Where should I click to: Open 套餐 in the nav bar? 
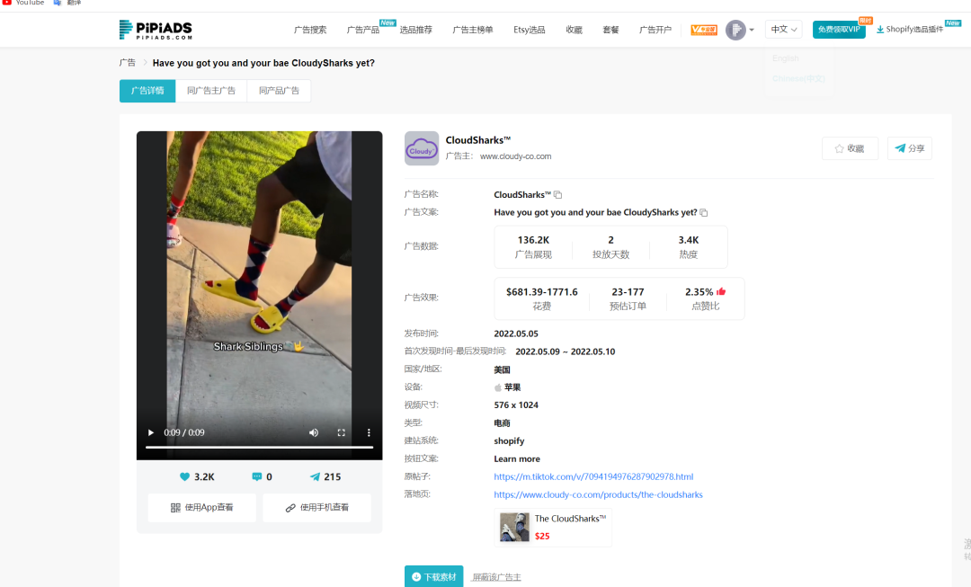[x=610, y=30]
